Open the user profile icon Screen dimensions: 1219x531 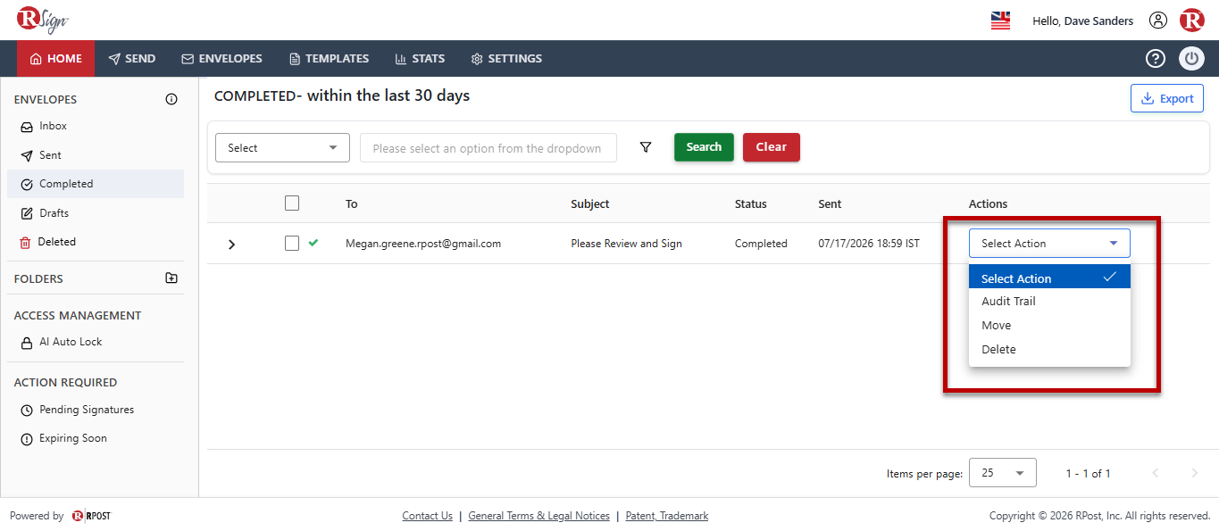click(x=1158, y=21)
